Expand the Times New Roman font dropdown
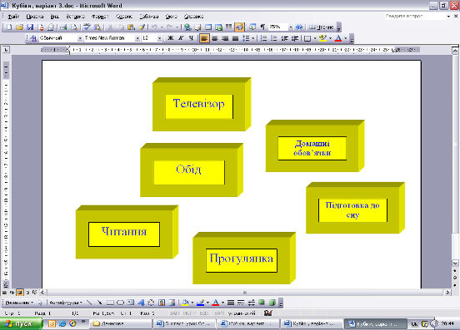460x330 pixels. point(137,38)
